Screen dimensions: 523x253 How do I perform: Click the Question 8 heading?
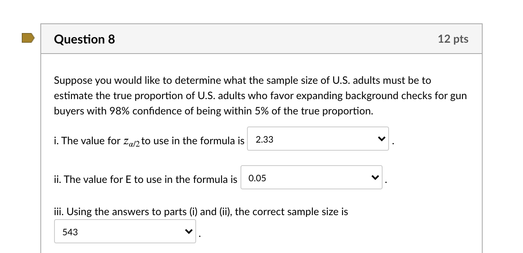[84, 39]
